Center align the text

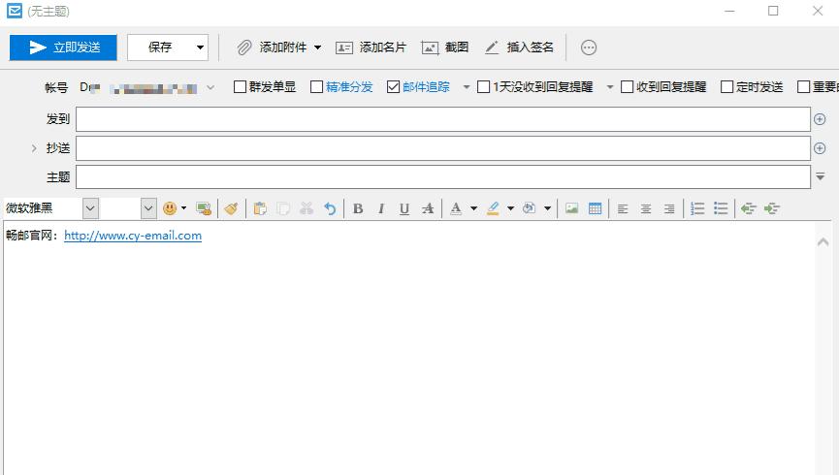coord(646,208)
